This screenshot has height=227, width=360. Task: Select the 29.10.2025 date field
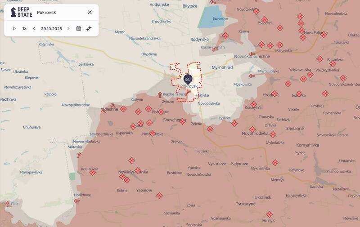tap(51, 29)
